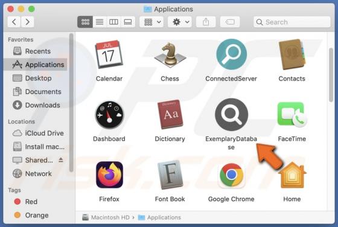Switch to column view
The image size is (338, 227).
point(113,22)
